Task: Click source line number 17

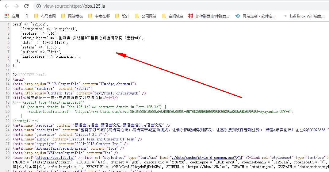Action: pyautogui.click(x=8, y=98)
